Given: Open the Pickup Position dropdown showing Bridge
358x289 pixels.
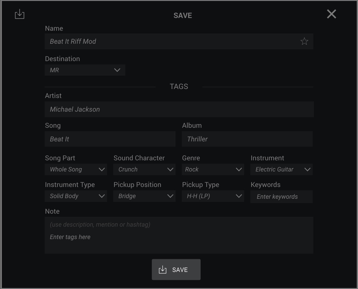Looking at the screenshot, I should coord(144,196).
